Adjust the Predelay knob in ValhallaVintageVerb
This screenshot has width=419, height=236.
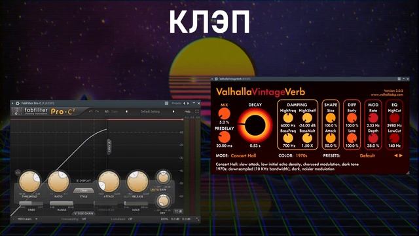point(224,138)
